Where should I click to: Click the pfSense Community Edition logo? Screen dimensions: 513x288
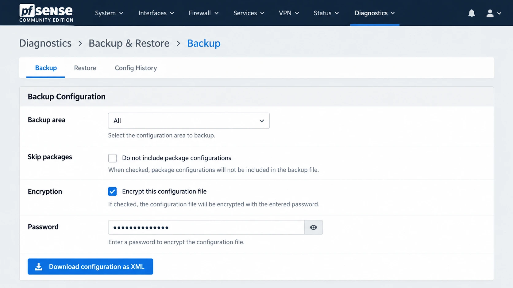pyautogui.click(x=46, y=13)
